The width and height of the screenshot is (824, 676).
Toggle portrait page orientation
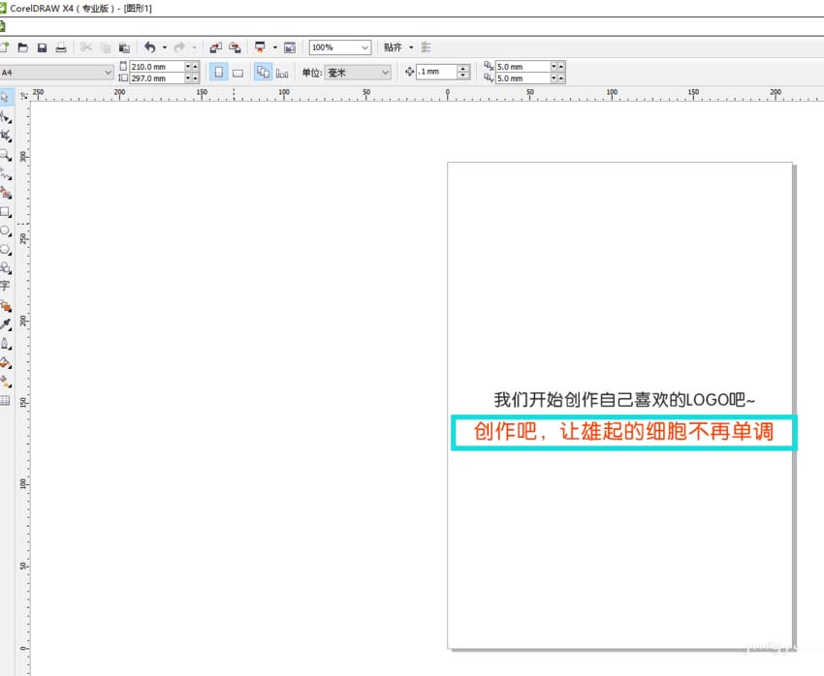pyautogui.click(x=220, y=72)
